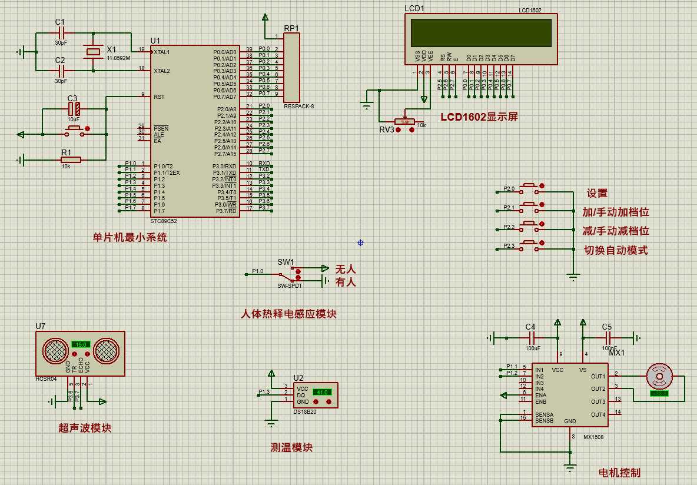Viewport: 697px width, 485px height.
Task: Click the 15.0 distance readout on HCSR04
Action: coord(81,344)
